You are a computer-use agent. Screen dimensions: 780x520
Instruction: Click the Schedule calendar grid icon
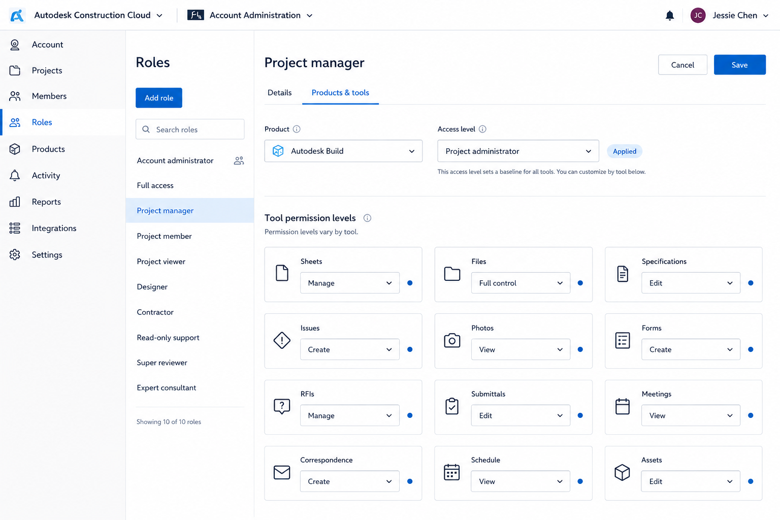coord(452,472)
